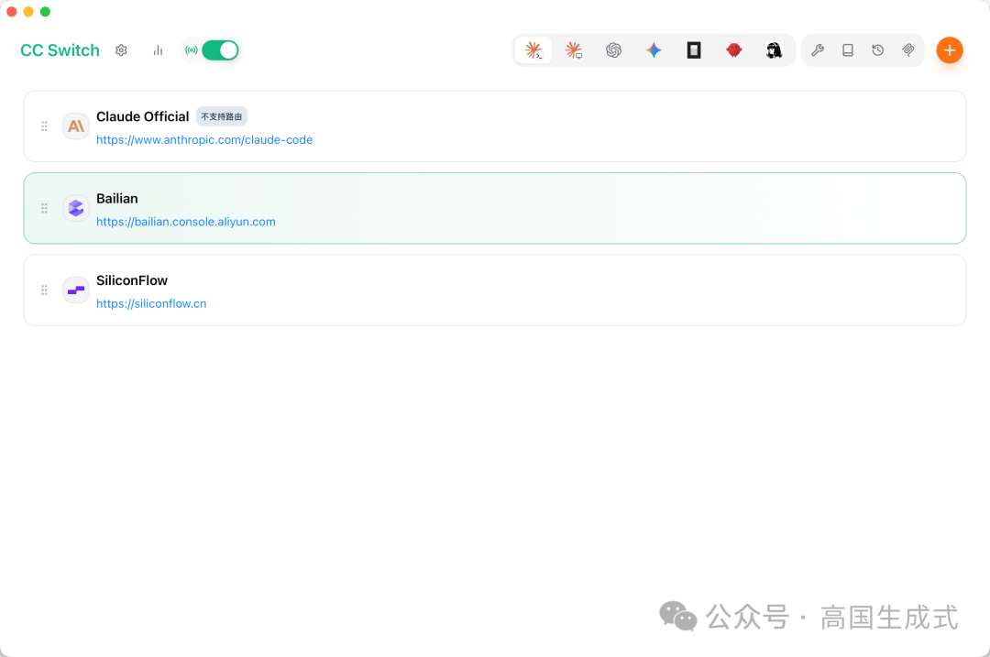Click the broadcast signal icon beside toggle
This screenshot has height=657, width=990.
[x=192, y=50]
